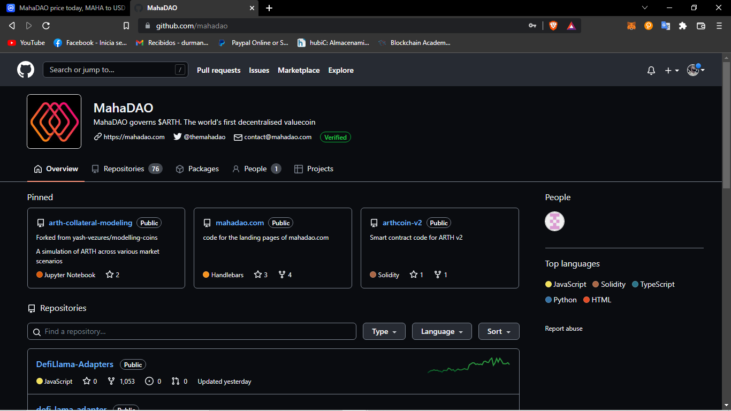Click the Python top language
This screenshot has width=731, height=411.
coord(561,300)
